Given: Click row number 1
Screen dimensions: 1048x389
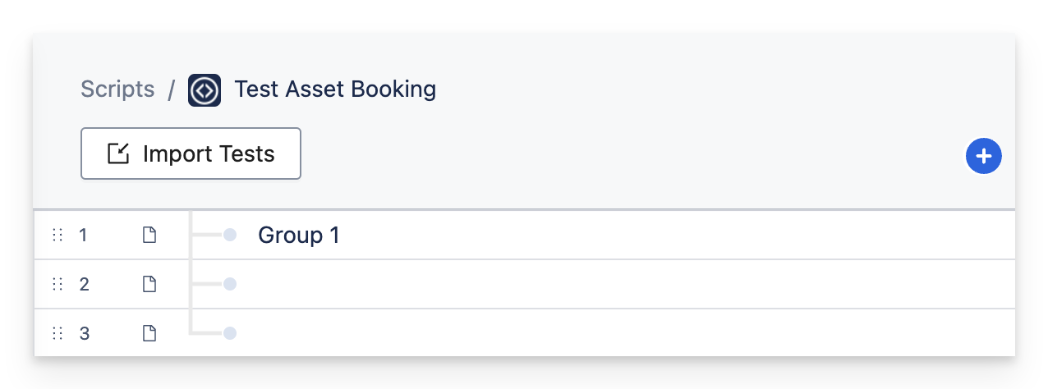Looking at the screenshot, I should 83,236.
